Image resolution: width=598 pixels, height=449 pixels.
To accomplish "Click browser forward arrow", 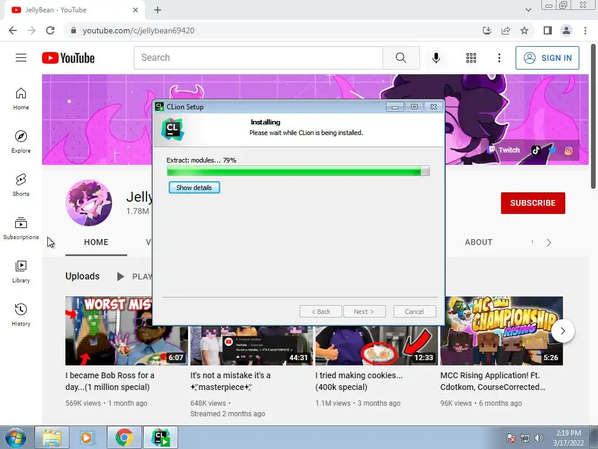I will (x=32, y=30).
